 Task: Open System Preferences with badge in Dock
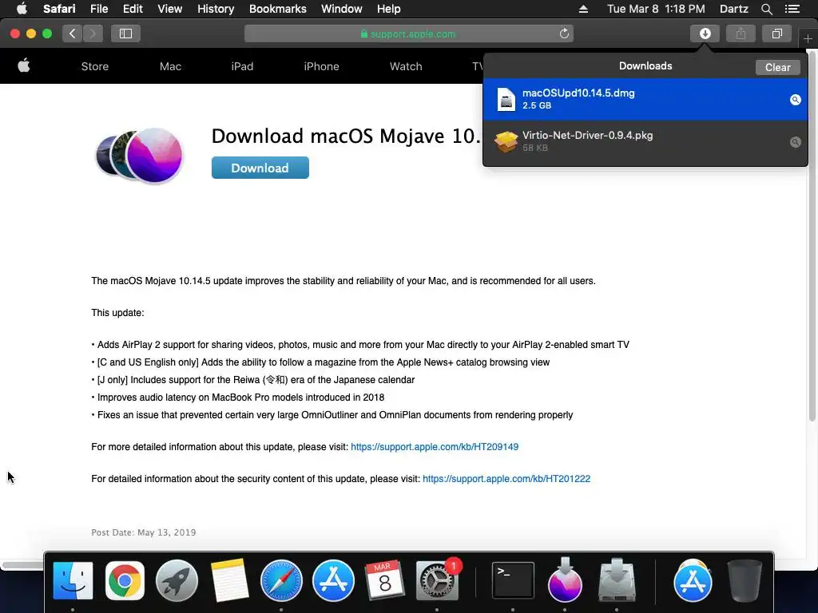click(437, 580)
